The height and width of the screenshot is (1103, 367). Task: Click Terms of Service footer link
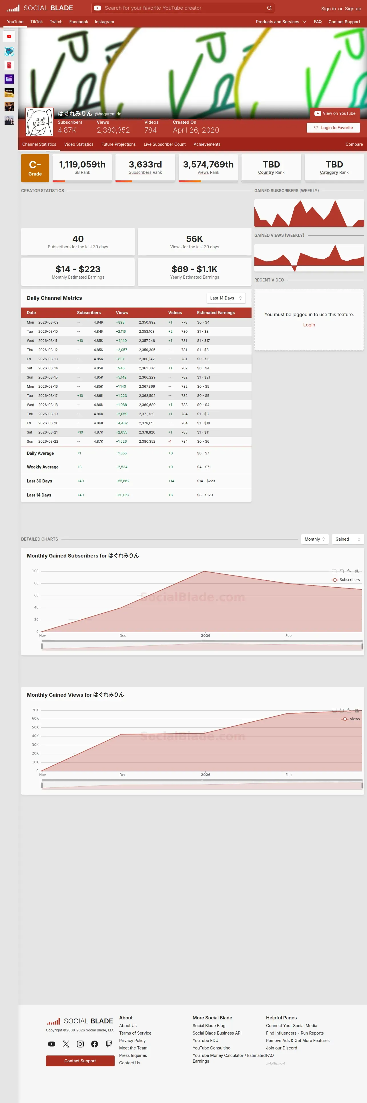click(x=135, y=1033)
